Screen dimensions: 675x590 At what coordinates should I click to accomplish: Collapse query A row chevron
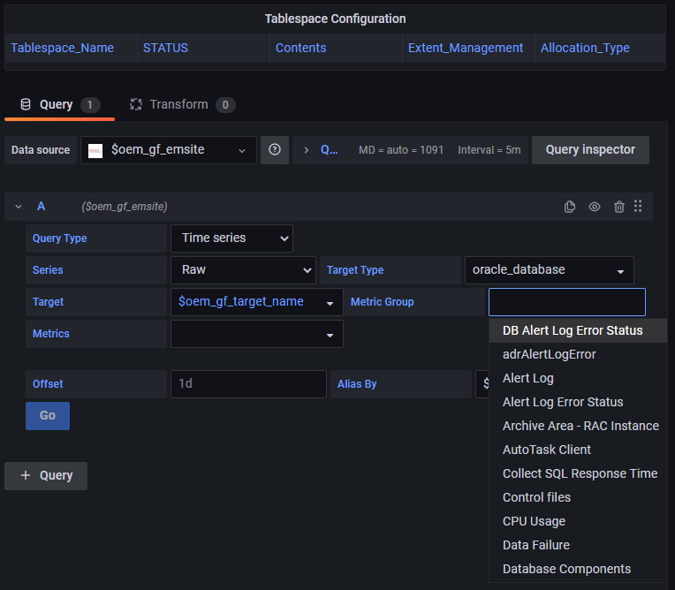coord(19,207)
